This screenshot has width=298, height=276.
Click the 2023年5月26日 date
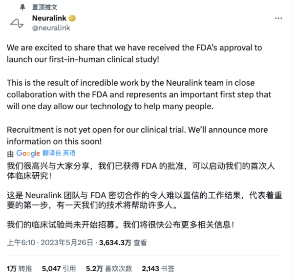point(67,243)
